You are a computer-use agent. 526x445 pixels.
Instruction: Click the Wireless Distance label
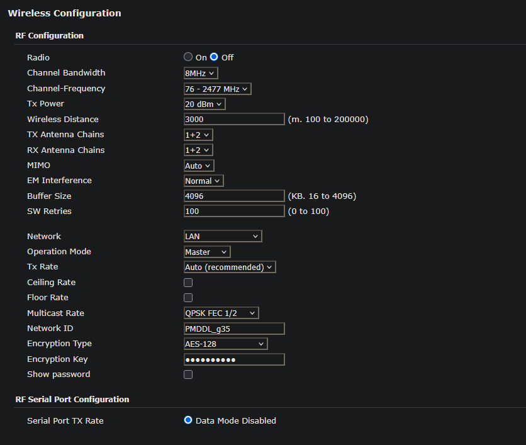(63, 119)
